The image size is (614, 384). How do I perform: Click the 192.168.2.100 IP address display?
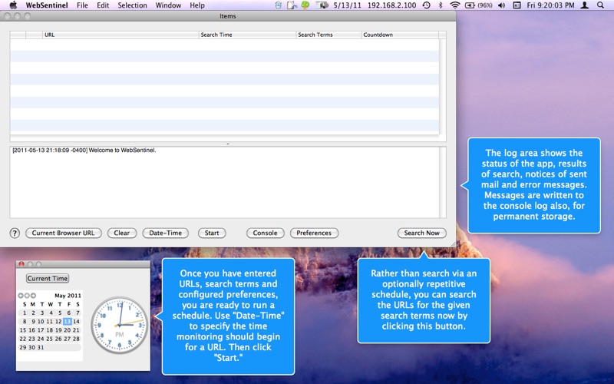pyautogui.click(x=391, y=5)
